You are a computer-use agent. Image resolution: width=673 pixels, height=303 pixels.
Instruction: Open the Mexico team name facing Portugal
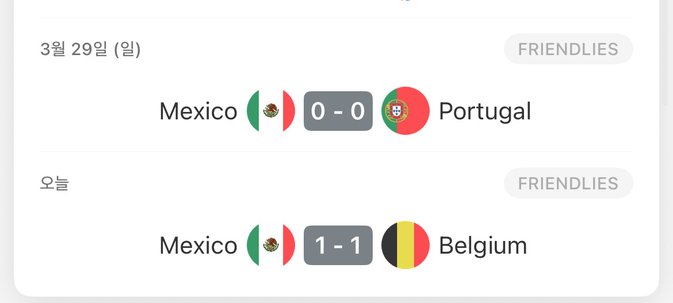click(x=198, y=111)
